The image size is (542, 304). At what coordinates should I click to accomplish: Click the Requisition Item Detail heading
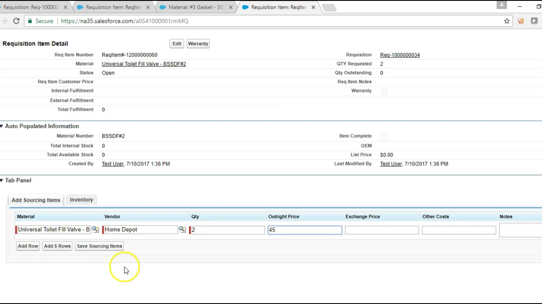(x=35, y=43)
